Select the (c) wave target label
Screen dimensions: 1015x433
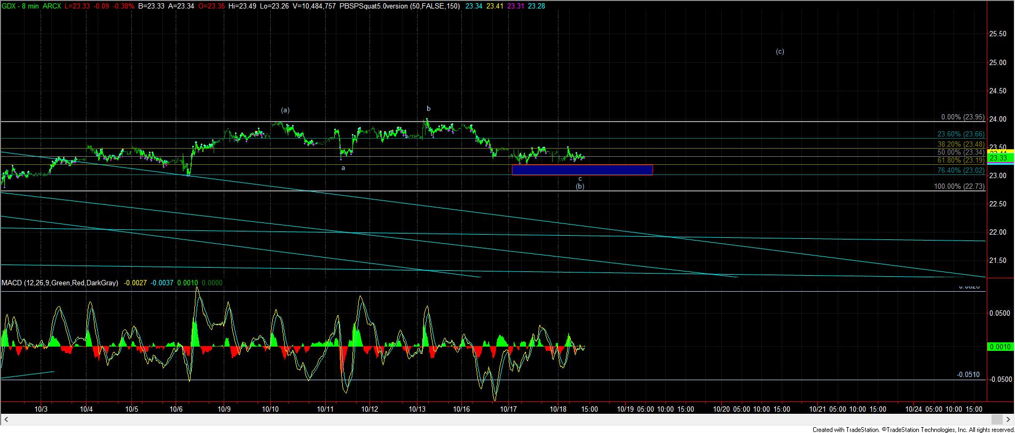click(x=780, y=52)
